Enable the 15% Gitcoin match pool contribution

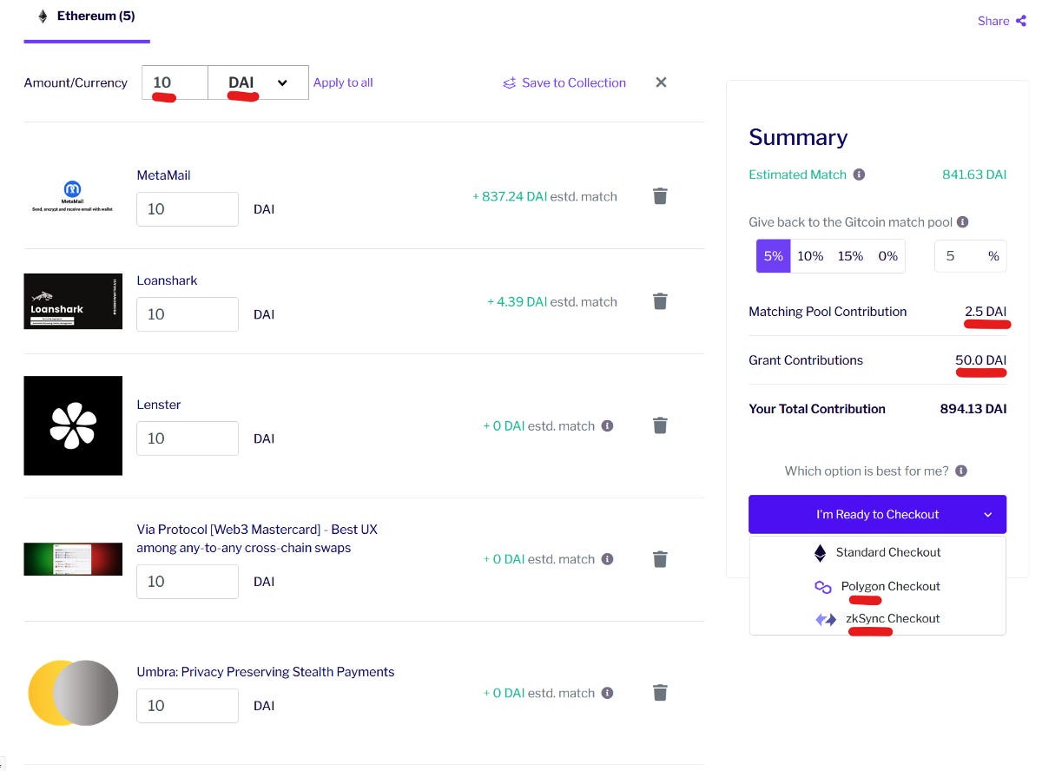coord(849,255)
